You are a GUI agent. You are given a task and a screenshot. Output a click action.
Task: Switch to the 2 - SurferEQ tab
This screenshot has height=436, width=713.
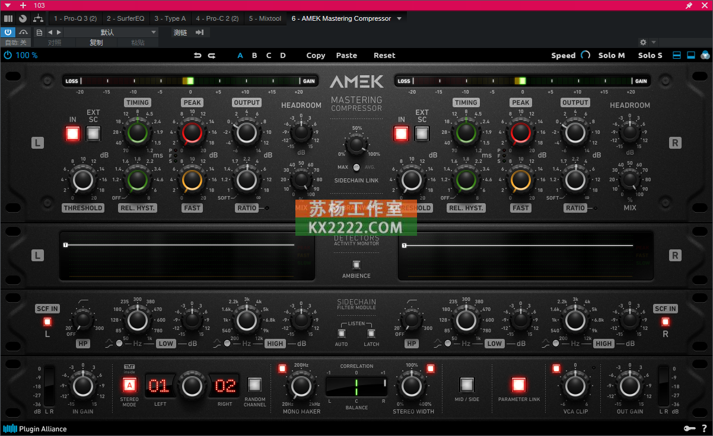tap(125, 18)
